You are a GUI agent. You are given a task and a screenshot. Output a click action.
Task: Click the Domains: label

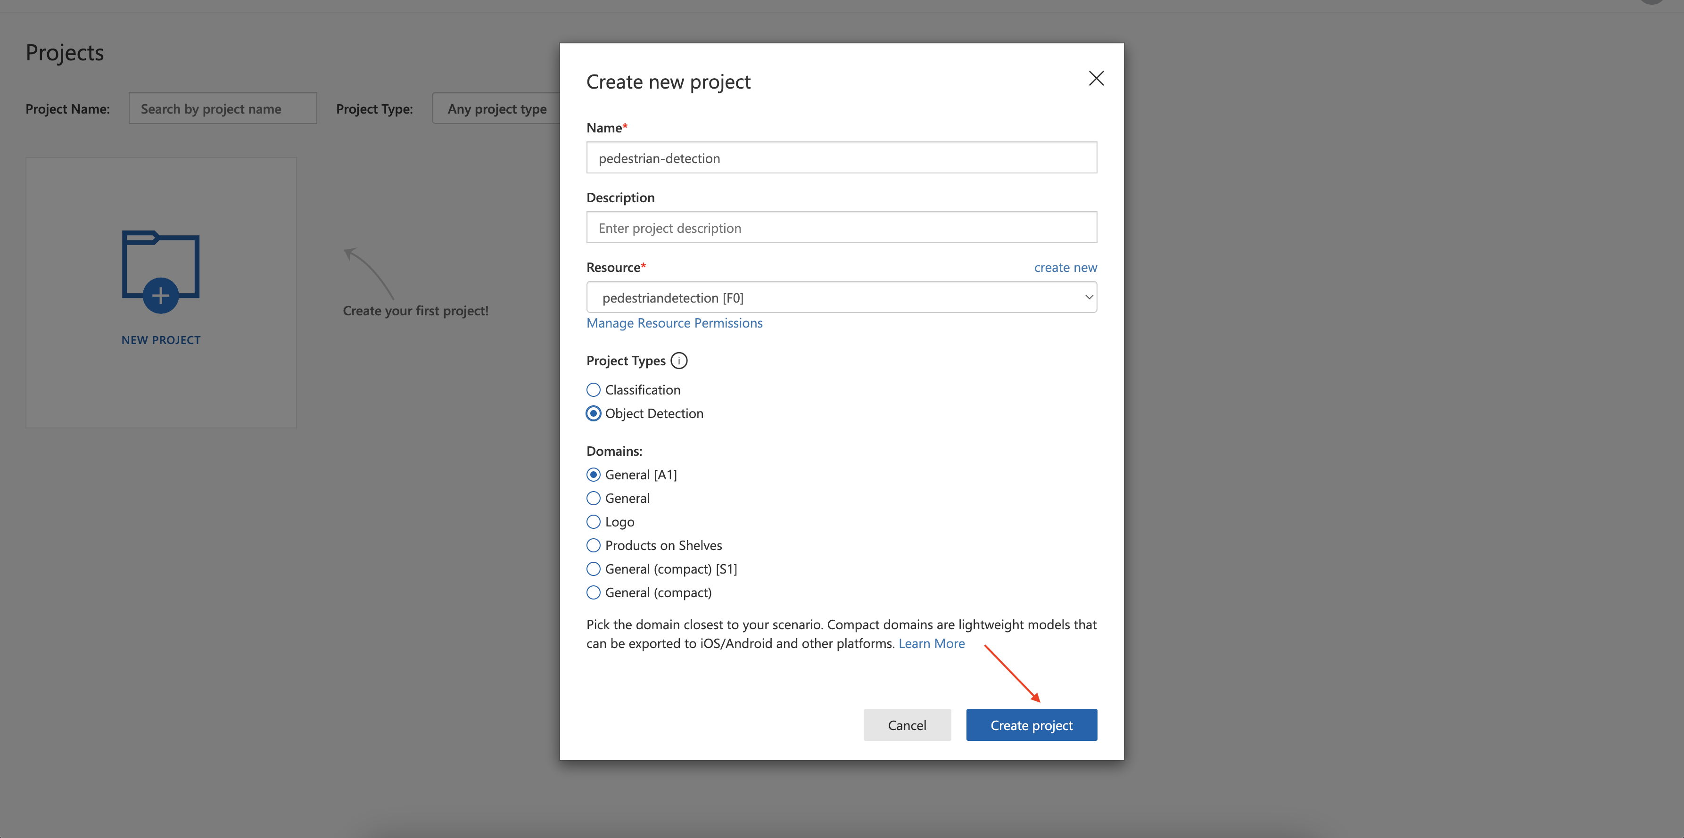tap(614, 451)
